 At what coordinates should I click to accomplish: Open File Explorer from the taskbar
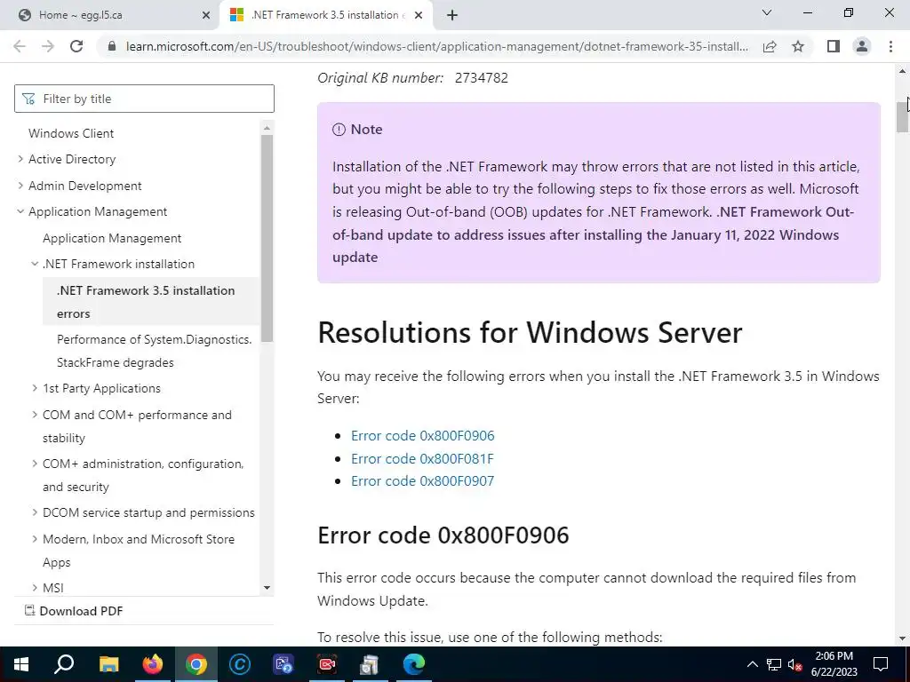[108, 664]
